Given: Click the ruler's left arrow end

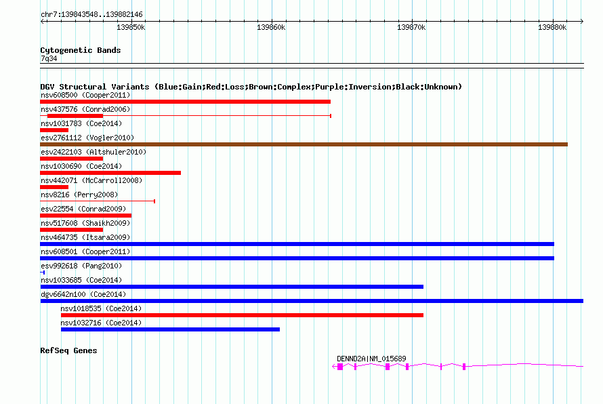Looking at the screenshot, I should [42, 21].
